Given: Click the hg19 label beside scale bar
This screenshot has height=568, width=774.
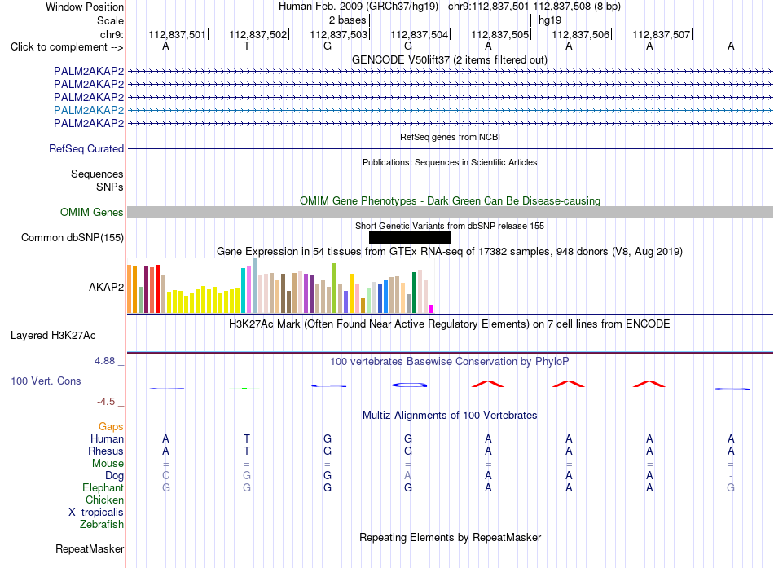Looking at the screenshot, I should pos(550,20).
